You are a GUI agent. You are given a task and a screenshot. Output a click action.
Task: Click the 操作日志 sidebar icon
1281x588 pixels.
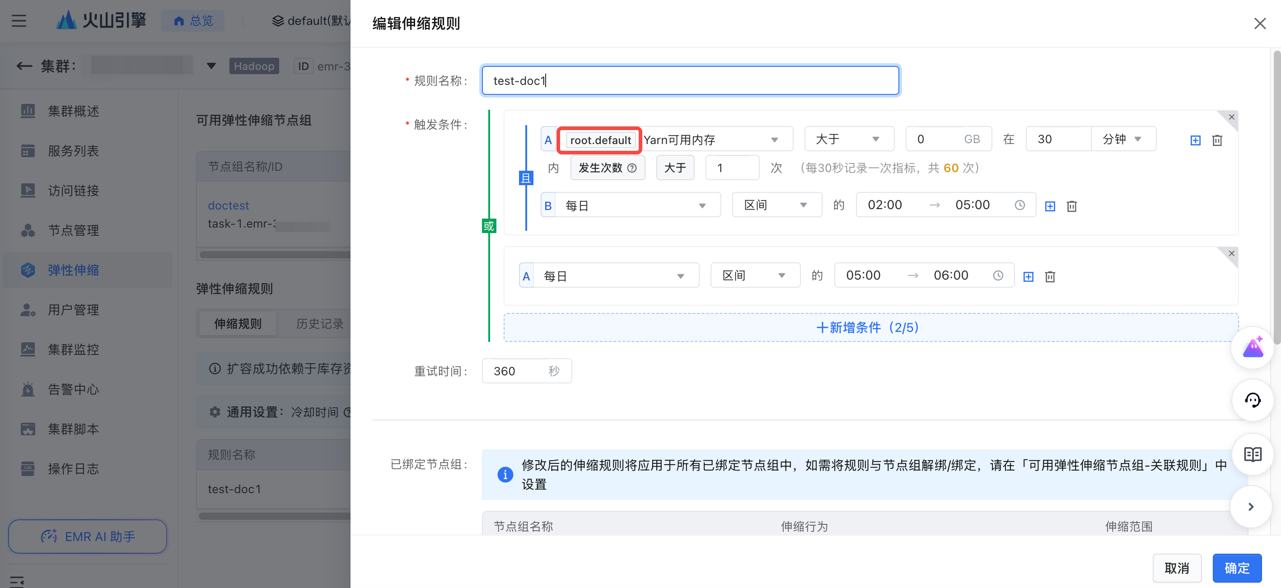(28, 469)
